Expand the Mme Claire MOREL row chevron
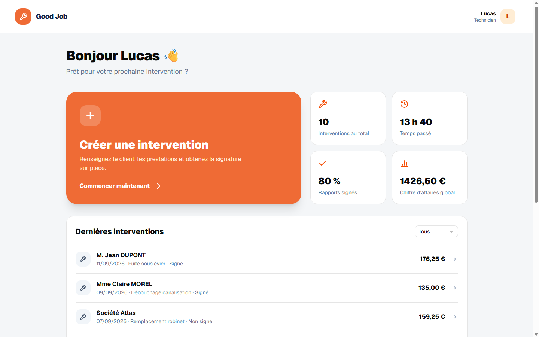Image resolution: width=539 pixels, height=337 pixels. tap(455, 288)
